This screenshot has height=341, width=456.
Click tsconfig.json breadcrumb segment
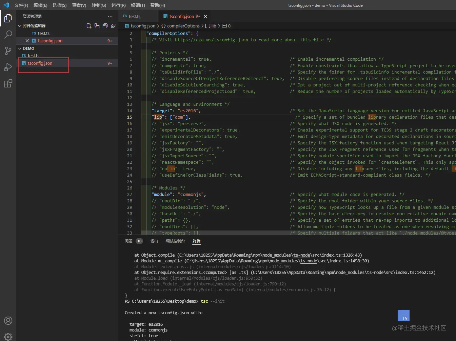pyautogui.click(x=140, y=26)
